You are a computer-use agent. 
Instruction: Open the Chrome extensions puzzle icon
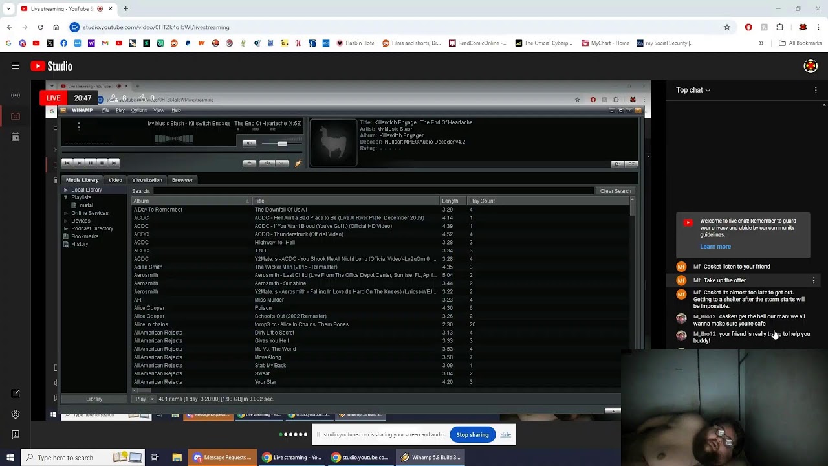point(779,27)
